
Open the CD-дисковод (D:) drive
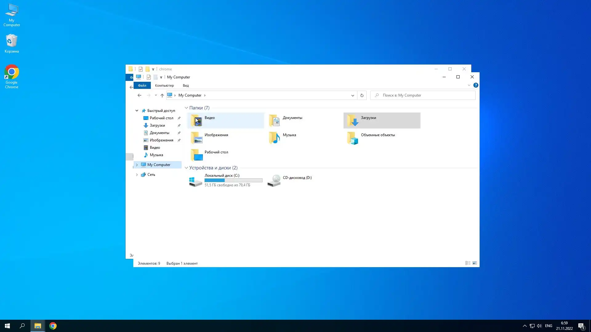(x=274, y=180)
